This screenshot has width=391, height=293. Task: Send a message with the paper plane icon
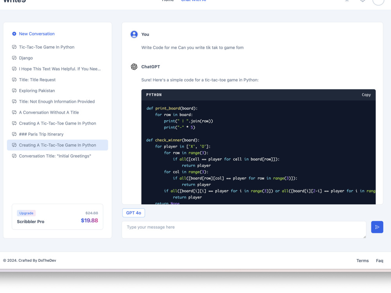coord(377,227)
